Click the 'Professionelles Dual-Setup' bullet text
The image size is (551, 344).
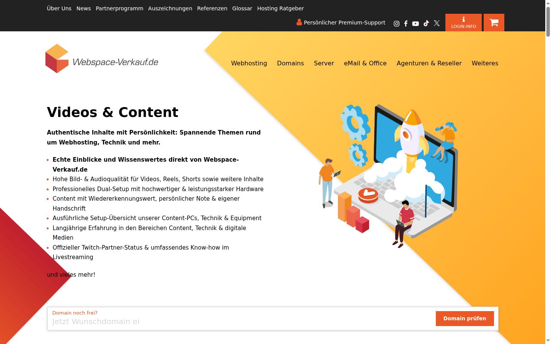[x=158, y=189]
